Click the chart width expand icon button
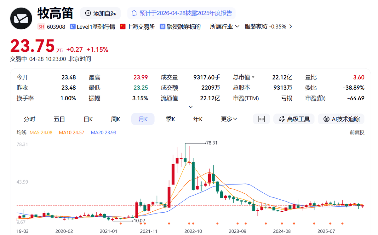The image size is (378, 235). [261, 119]
